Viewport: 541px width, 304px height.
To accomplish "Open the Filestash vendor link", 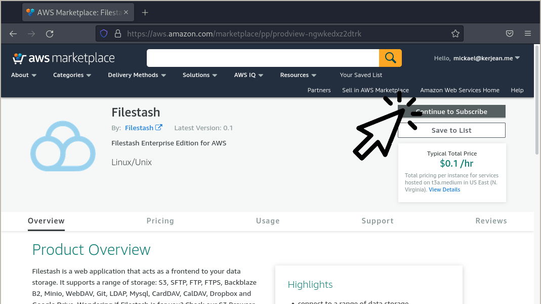I will [x=139, y=128].
